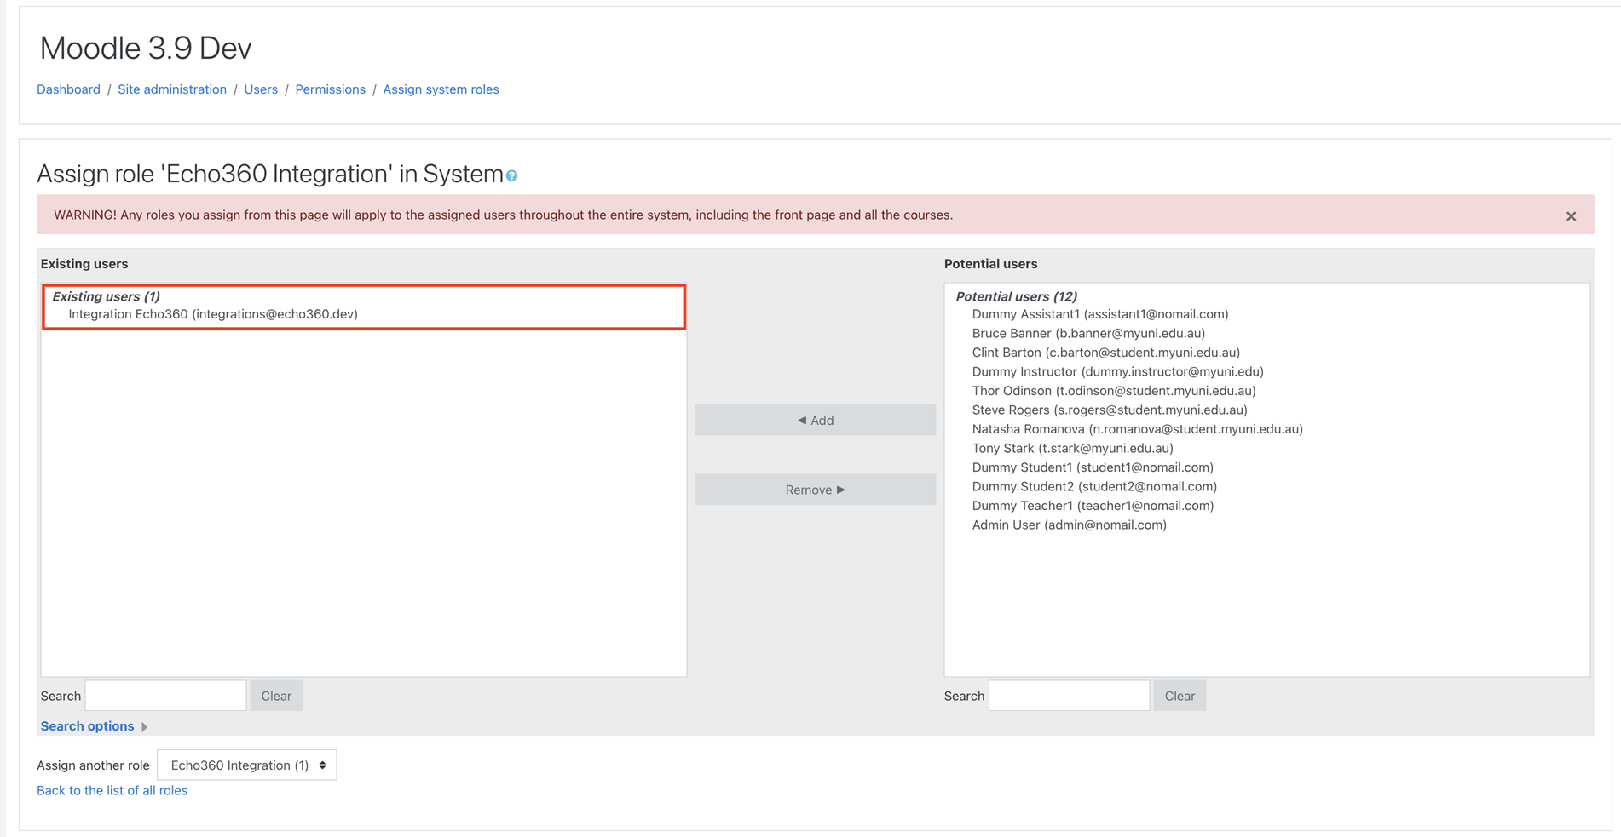Click the existing users Search field
1621x837 pixels.
(x=166, y=696)
